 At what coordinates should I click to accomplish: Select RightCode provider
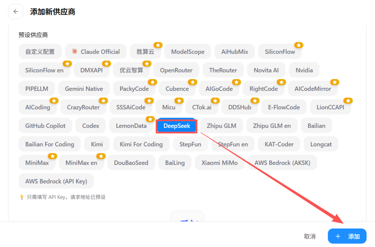tap(264, 88)
